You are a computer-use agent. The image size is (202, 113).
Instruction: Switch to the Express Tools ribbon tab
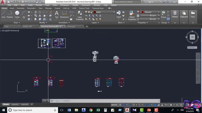pyautogui.click(x=84, y=8)
